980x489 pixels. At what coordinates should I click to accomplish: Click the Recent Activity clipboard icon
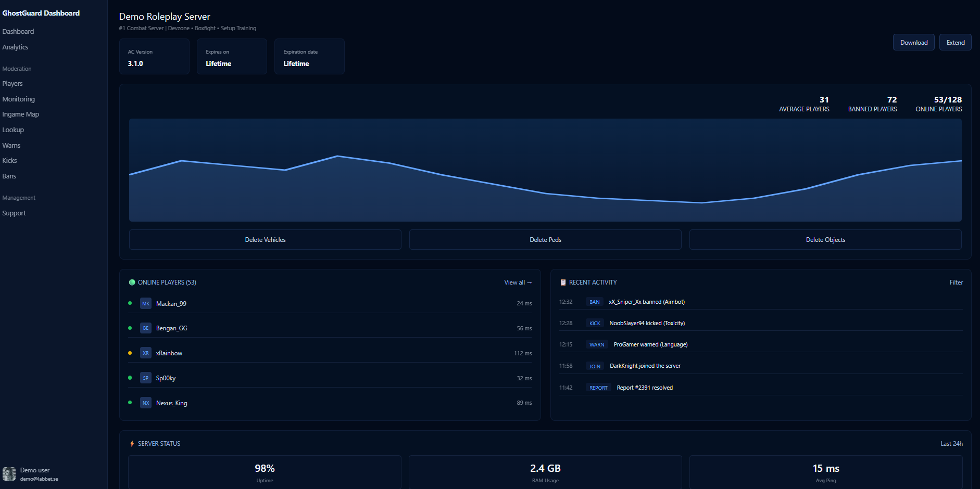pyautogui.click(x=563, y=282)
